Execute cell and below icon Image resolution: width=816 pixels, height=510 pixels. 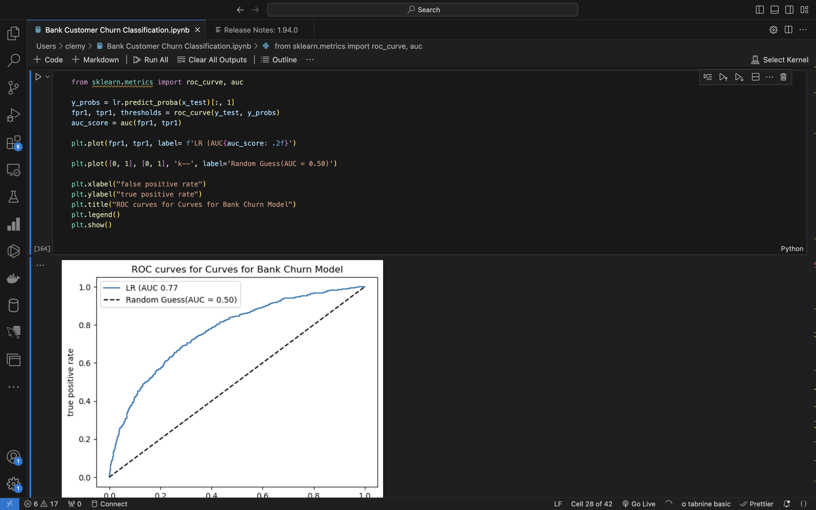pyautogui.click(x=739, y=77)
